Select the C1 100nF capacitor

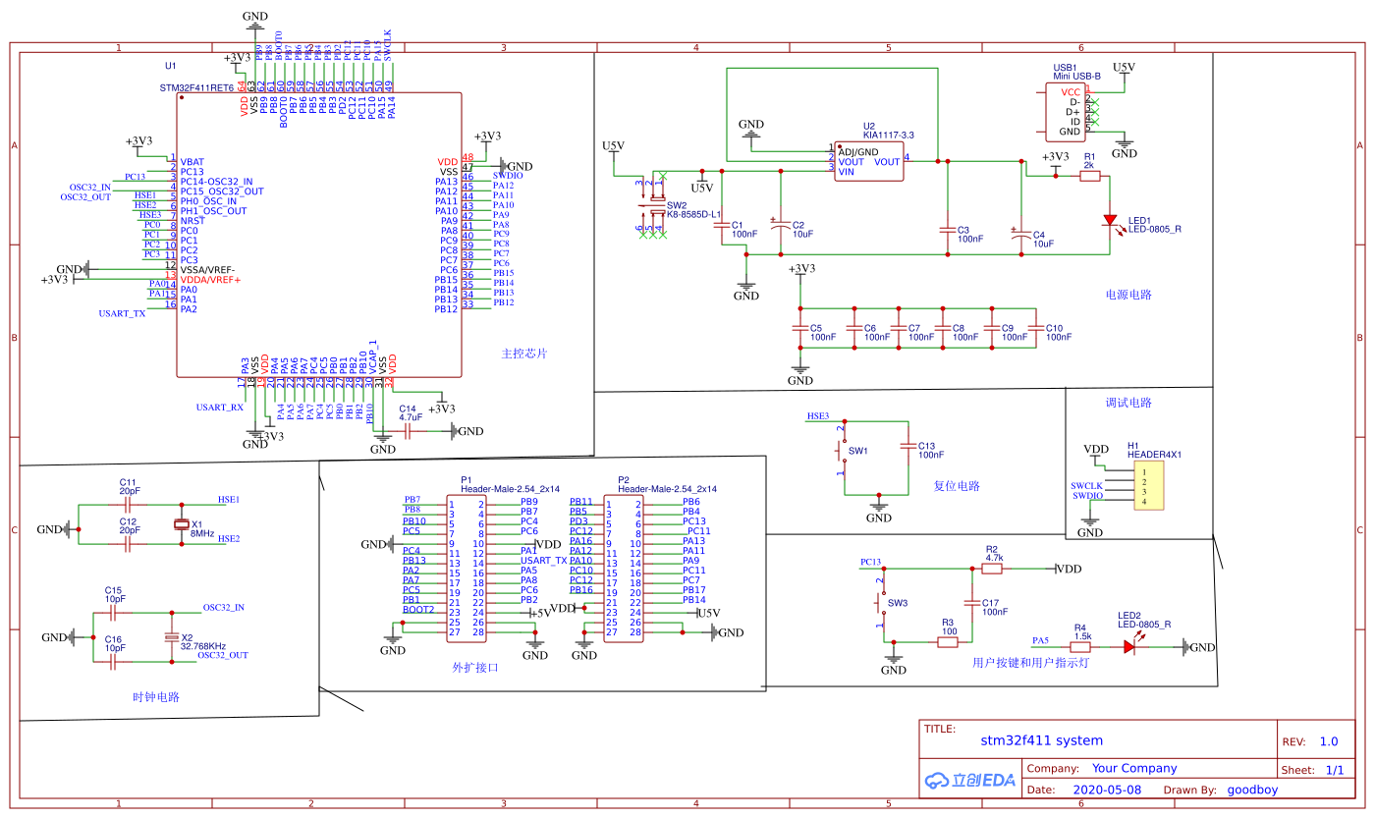click(723, 225)
